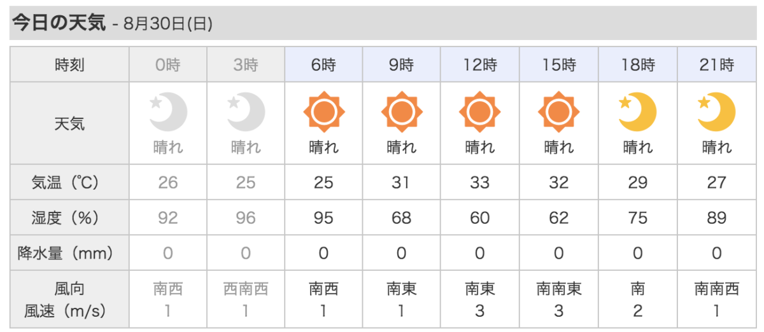Click the grayed moon icon at 0時
Viewport: 764px width, 332px height.
pos(168,113)
